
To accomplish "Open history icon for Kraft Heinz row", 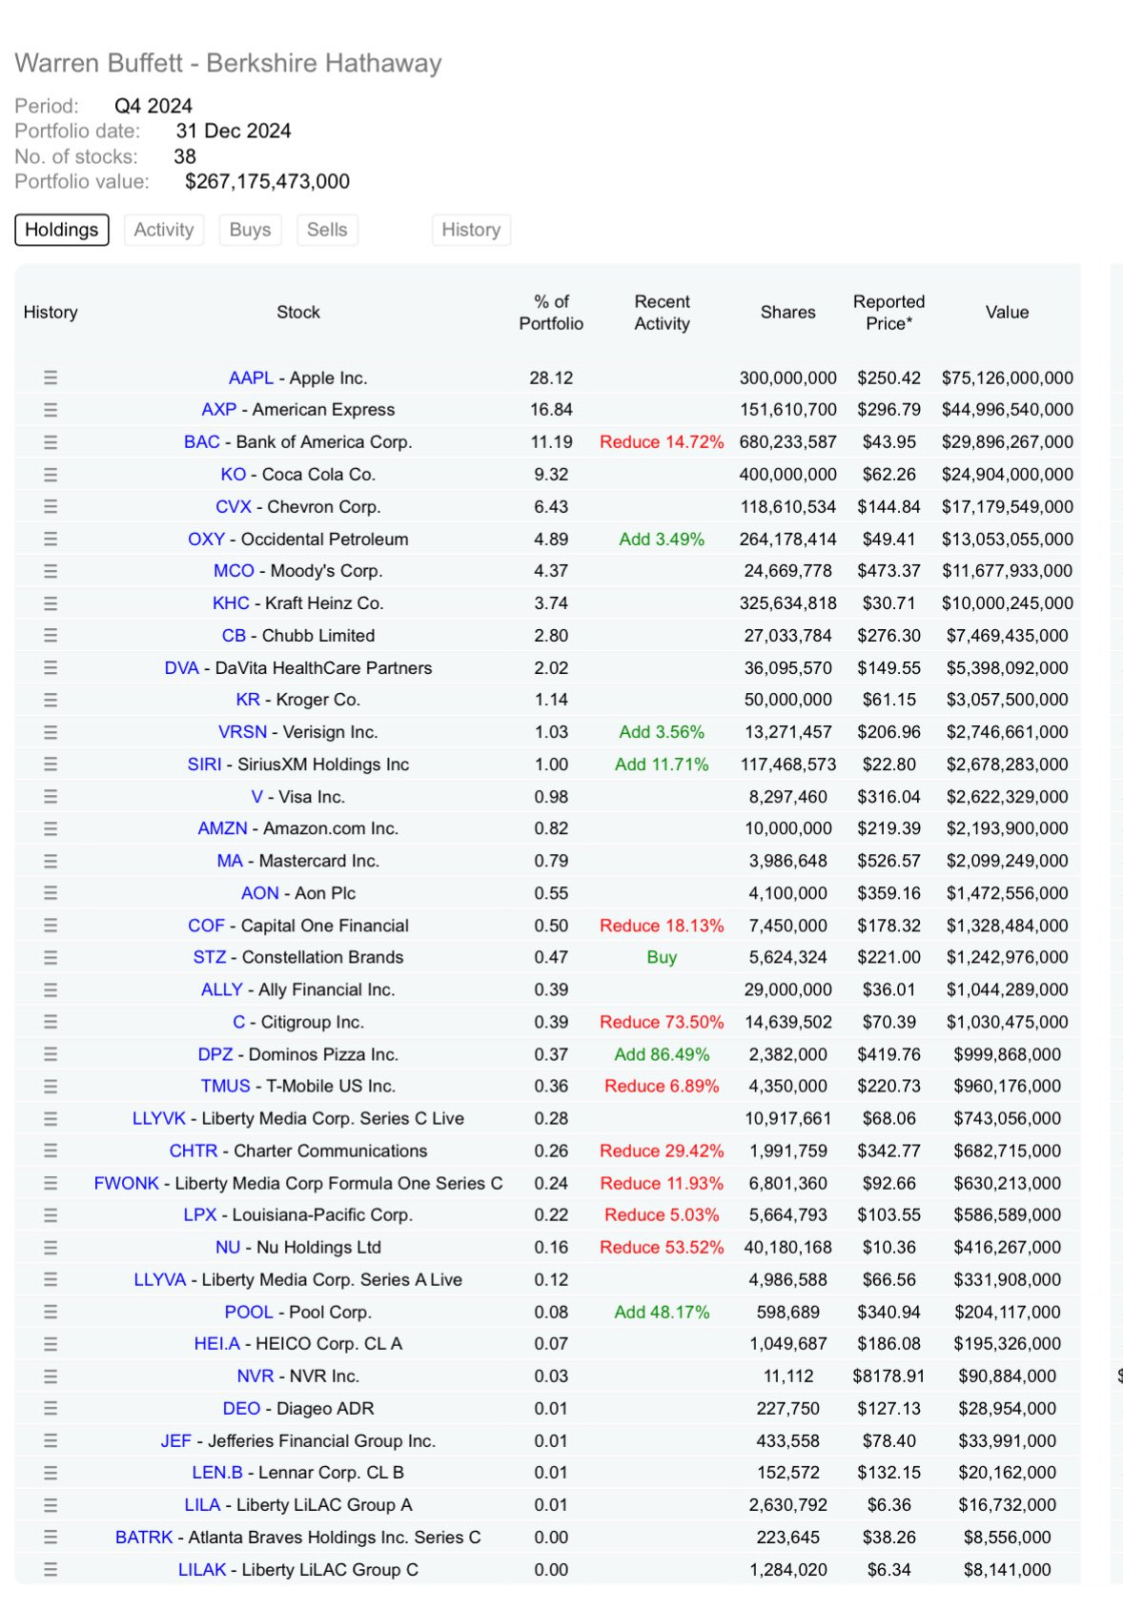I will [51, 603].
